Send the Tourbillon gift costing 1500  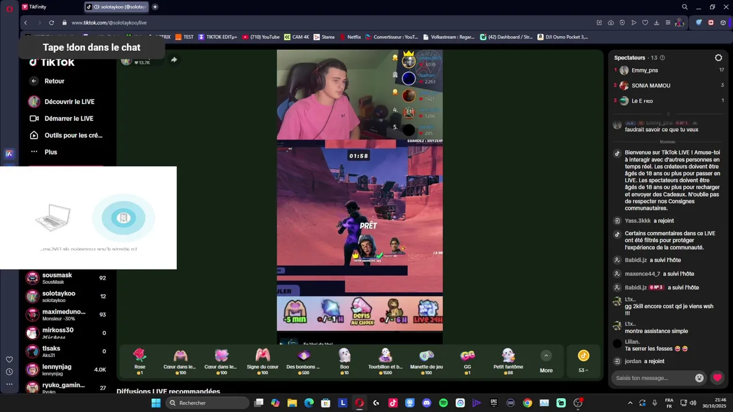385,361
